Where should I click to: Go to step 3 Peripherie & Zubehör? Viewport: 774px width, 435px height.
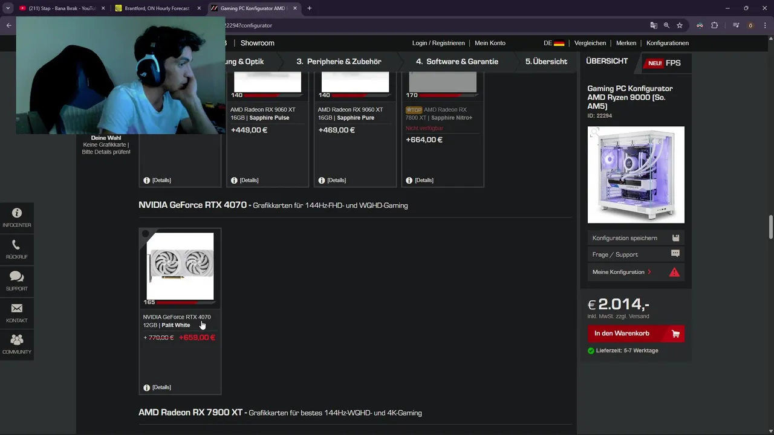click(339, 62)
